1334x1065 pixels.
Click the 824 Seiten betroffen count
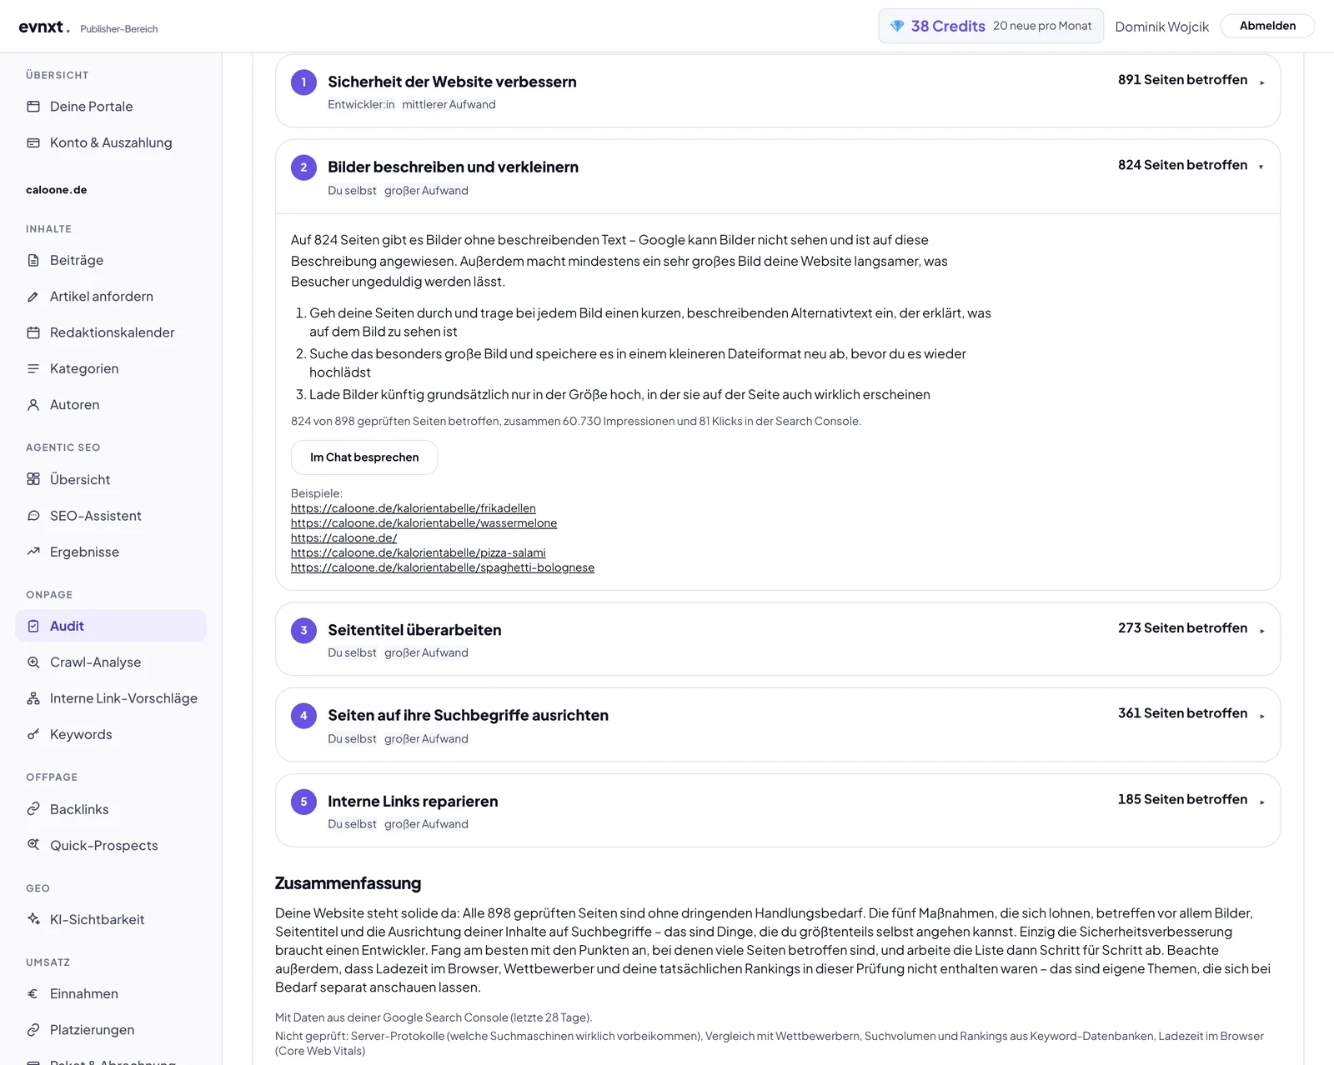click(x=1182, y=165)
